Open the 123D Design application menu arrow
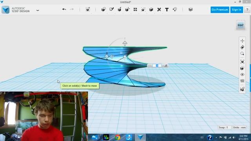This screenshot has width=251, height=141. pos(38,10)
